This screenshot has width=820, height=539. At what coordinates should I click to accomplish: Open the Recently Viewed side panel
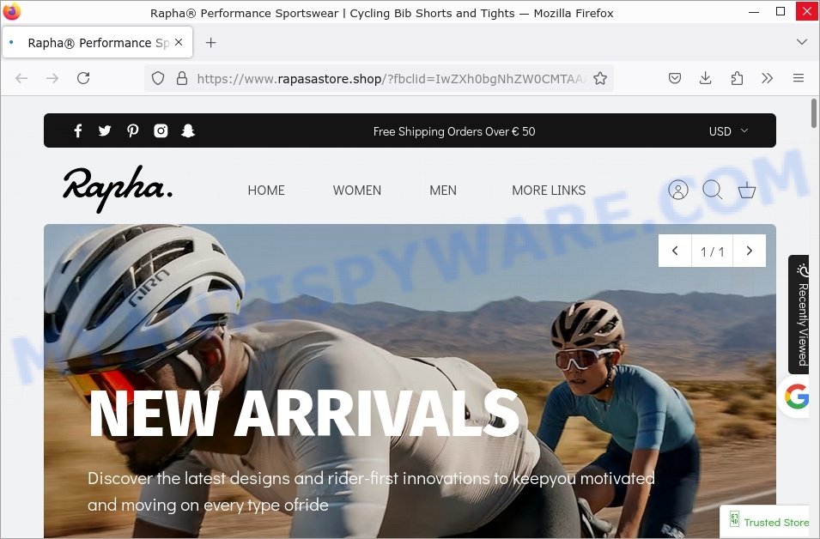801,314
